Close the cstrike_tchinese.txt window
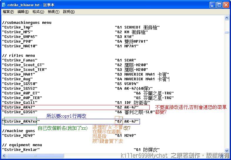The height and width of the screenshot is (160, 231). pyautogui.click(x=226, y=5)
